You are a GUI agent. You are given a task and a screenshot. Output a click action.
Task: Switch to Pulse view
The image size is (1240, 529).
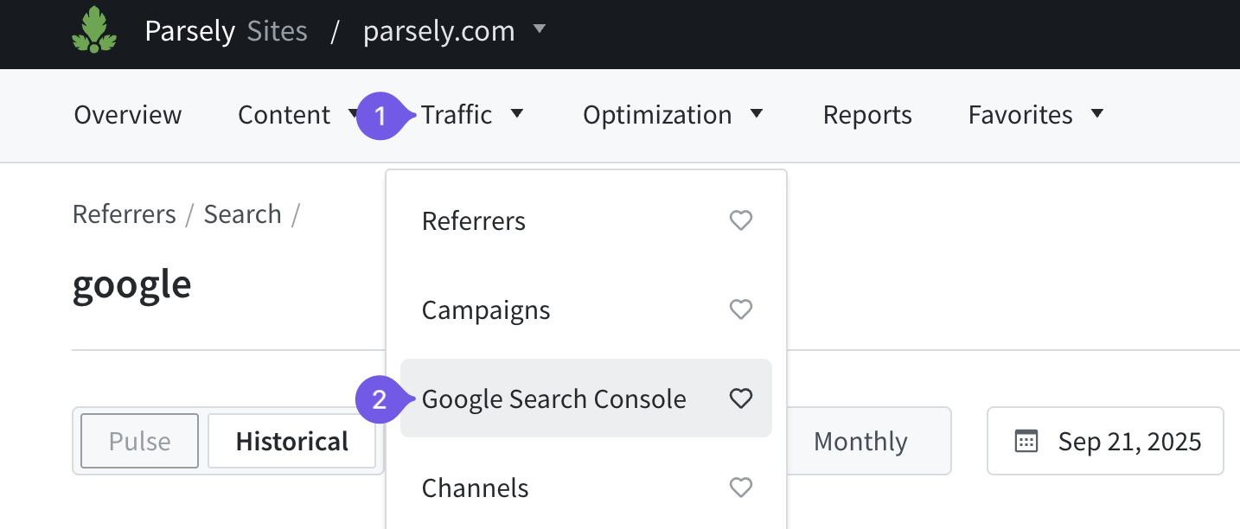(x=140, y=442)
